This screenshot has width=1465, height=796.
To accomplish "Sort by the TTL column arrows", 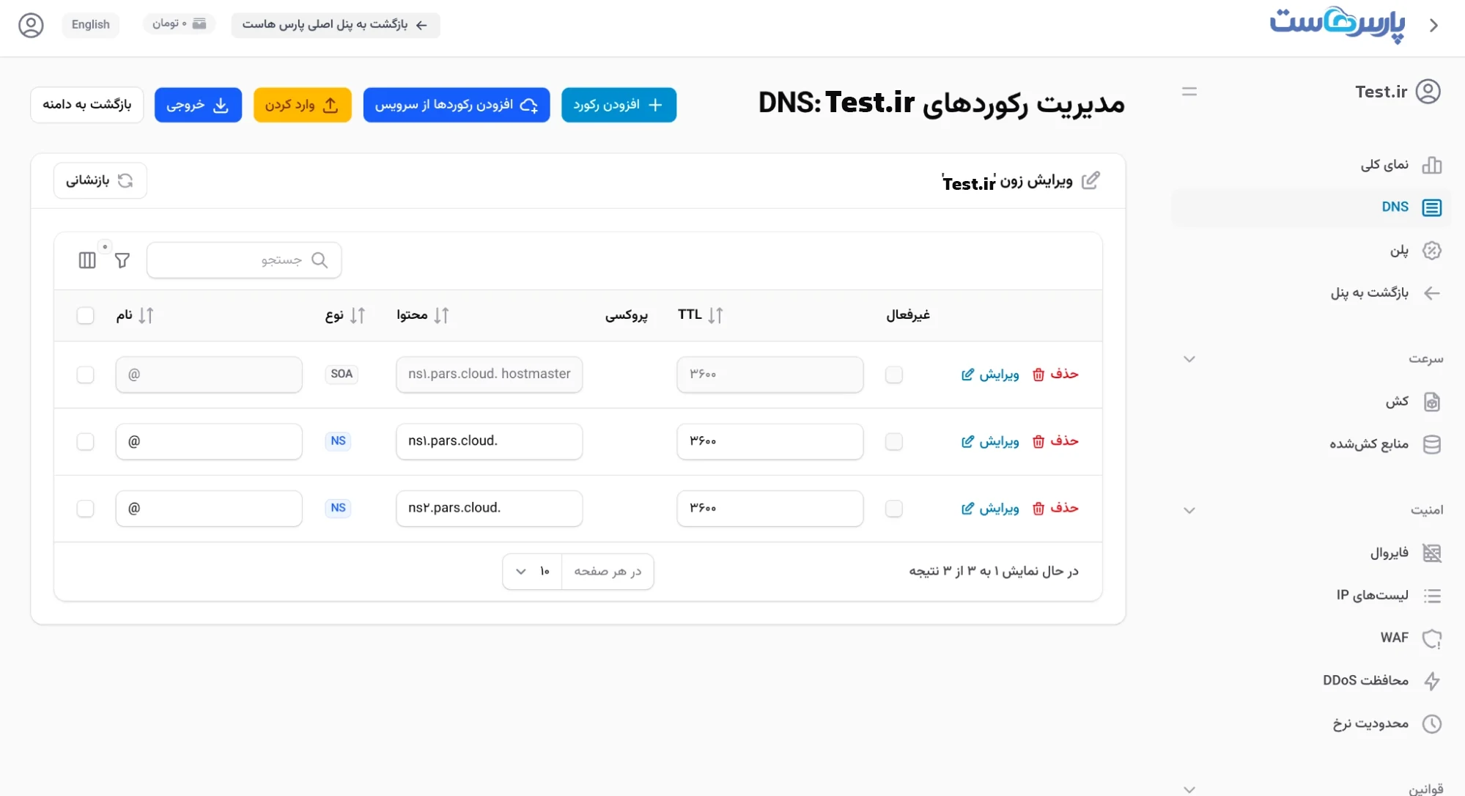I will [715, 315].
